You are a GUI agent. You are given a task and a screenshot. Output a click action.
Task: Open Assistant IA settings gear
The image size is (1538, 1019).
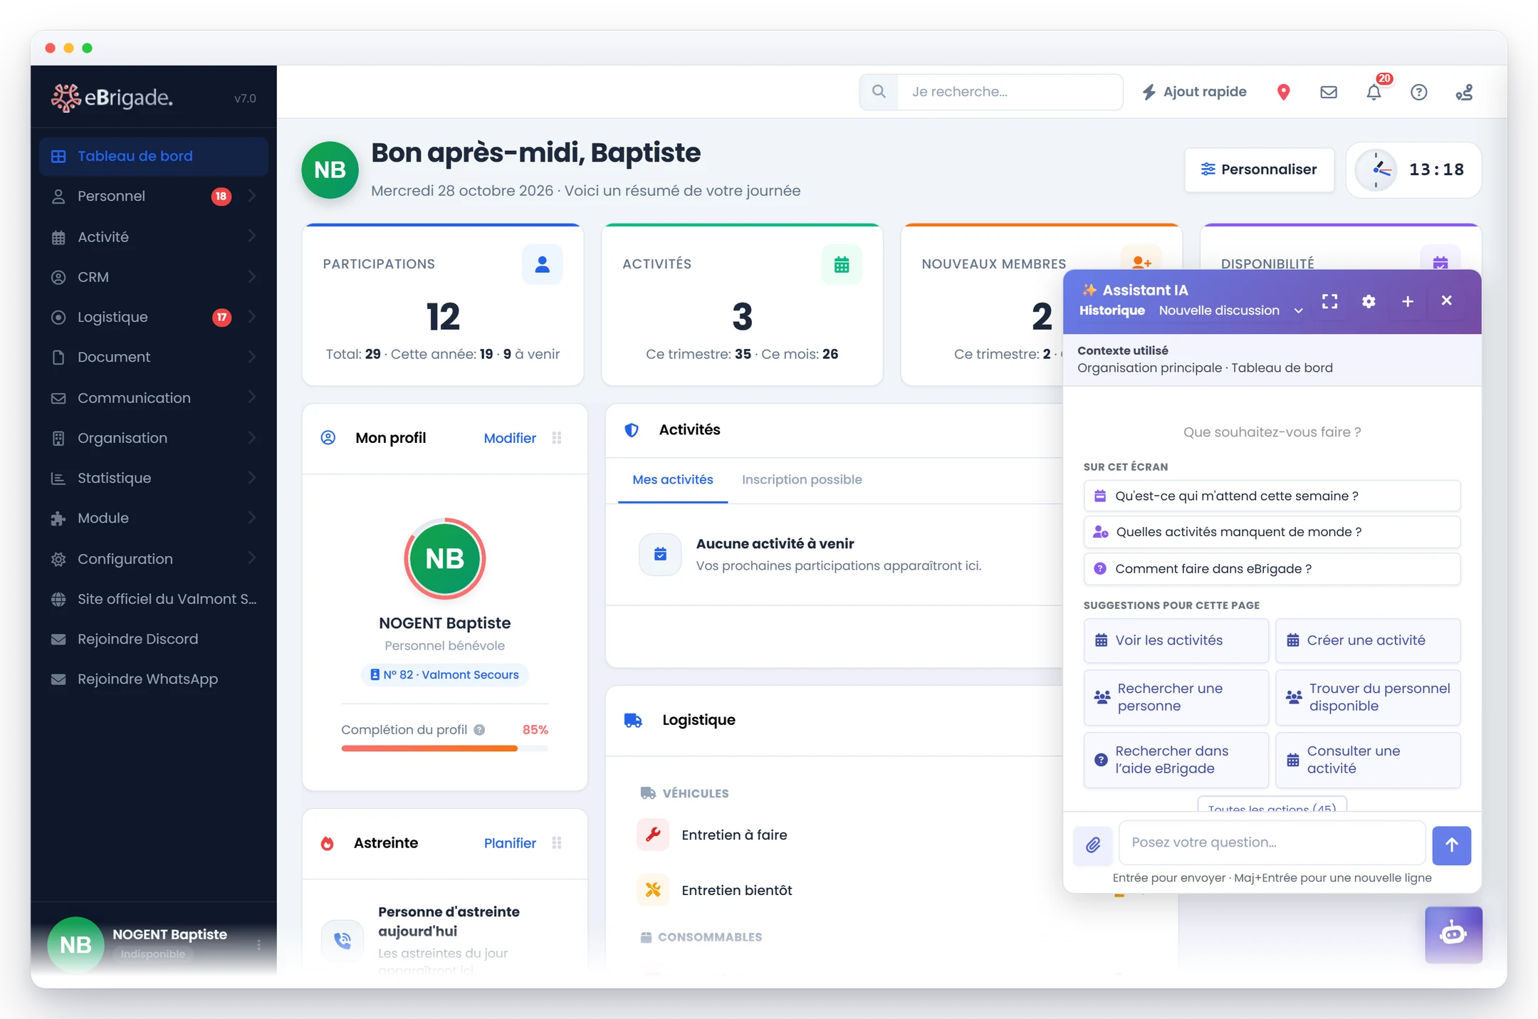1369,301
